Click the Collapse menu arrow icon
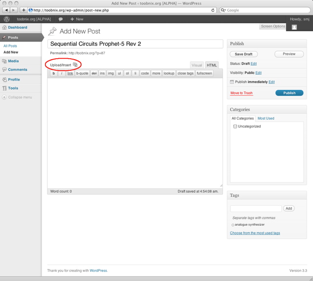This screenshot has height=281, width=313. pyautogui.click(x=4, y=97)
